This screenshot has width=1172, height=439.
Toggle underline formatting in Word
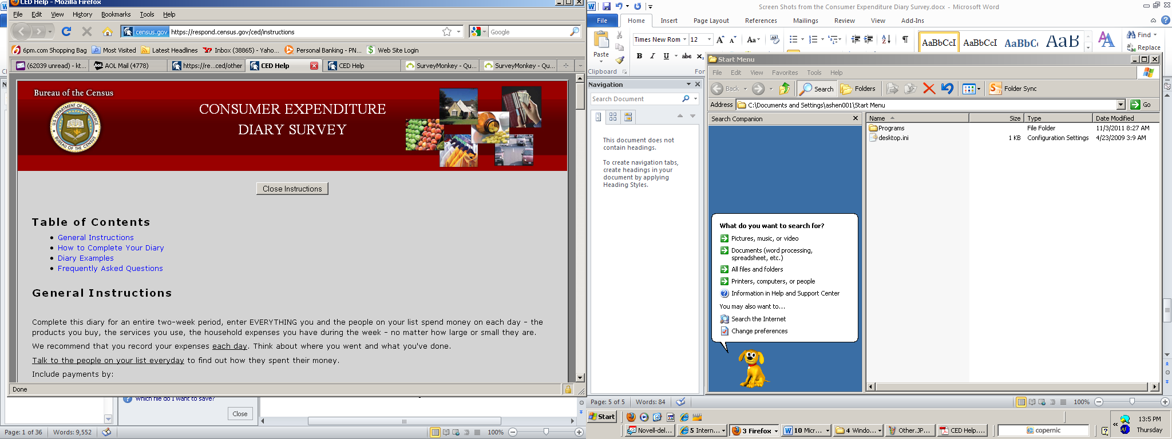coord(666,56)
